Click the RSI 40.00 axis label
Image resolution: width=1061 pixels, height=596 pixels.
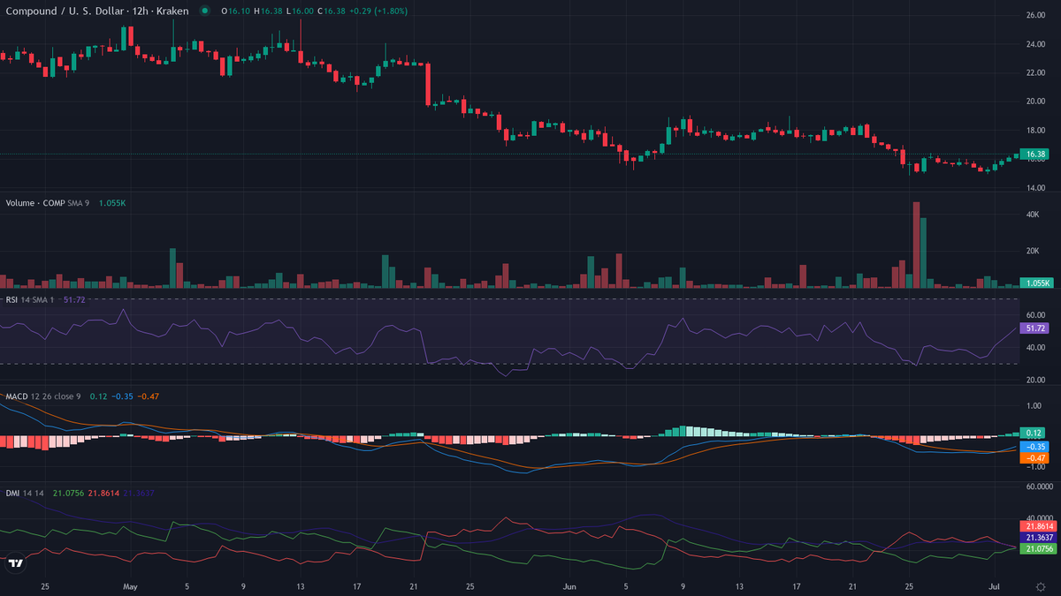pos(1036,348)
